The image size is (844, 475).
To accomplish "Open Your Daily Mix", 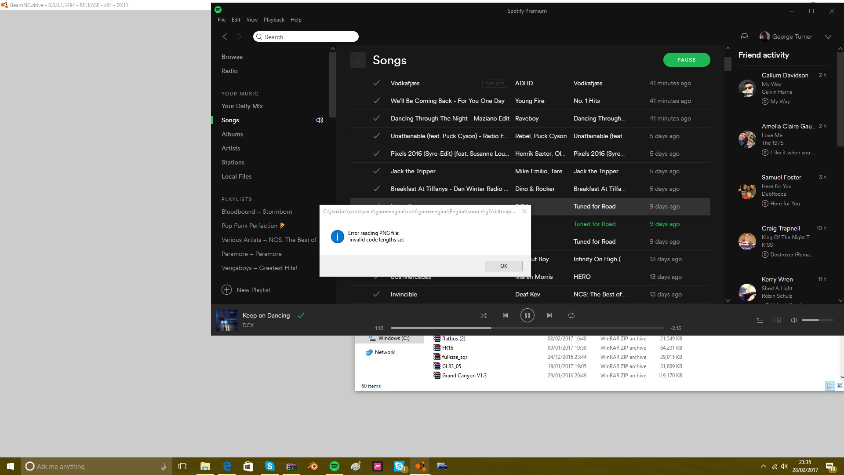I will pos(242,106).
